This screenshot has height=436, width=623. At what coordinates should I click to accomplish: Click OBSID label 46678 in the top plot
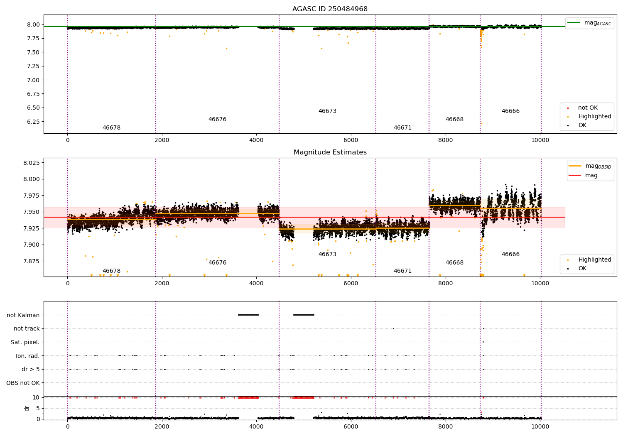(x=111, y=127)
